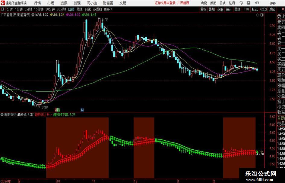
Task: Switch to the 30分钟 period tab
Action: (50, 9)
